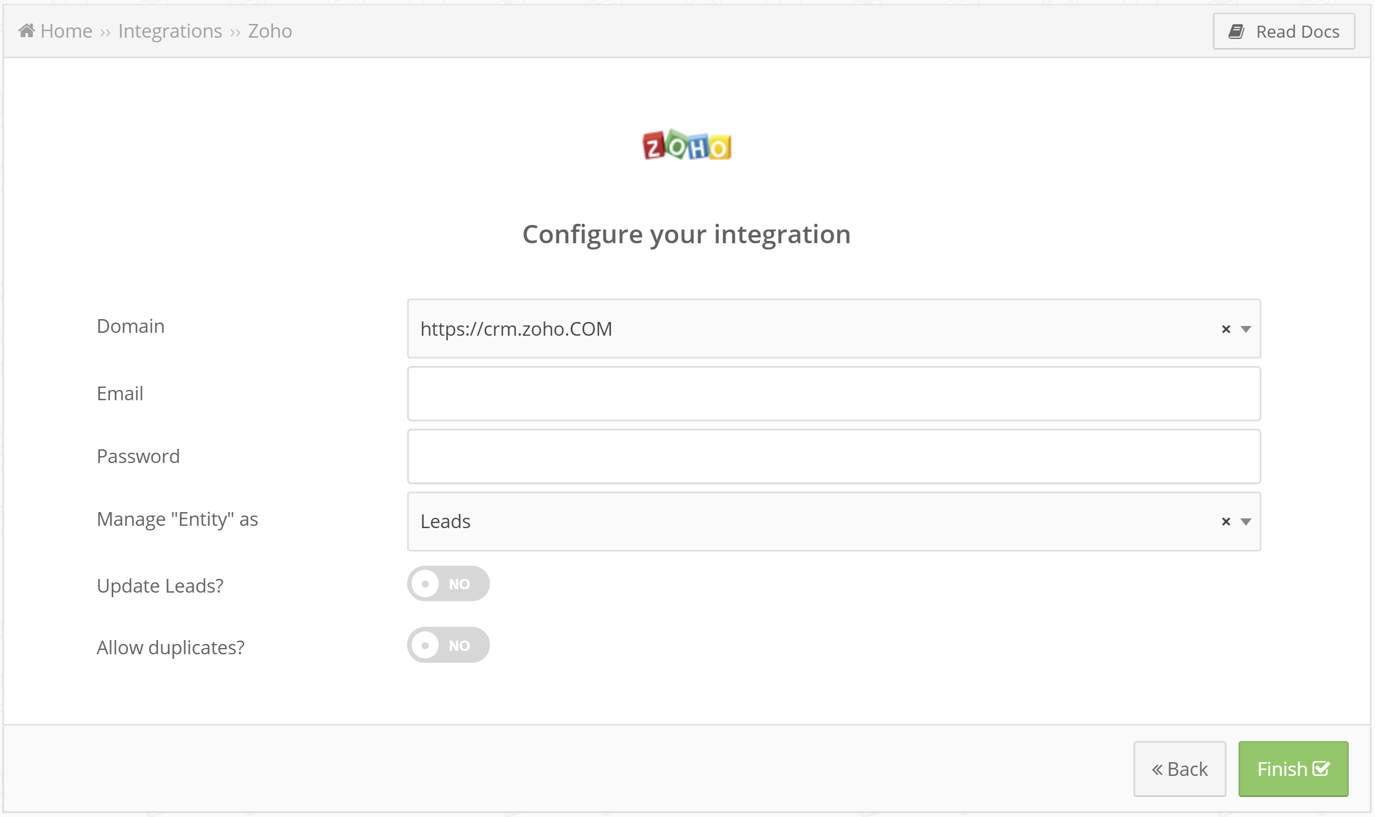Image resolution: width=1375 pixels, height=817 pixels.
Task: Focus the Password input field
Action: pyautogui.click(x=834, y=457)
